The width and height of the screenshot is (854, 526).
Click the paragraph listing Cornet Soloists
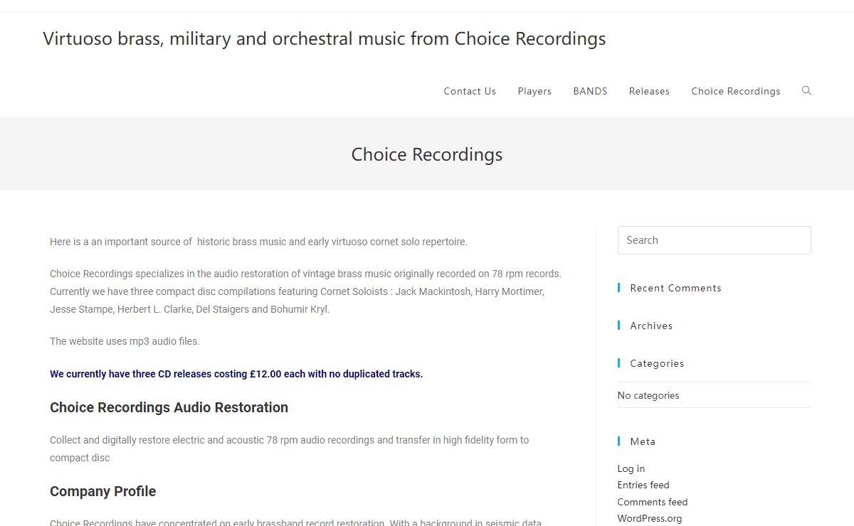pyautogui.click(x=306, y=291)
